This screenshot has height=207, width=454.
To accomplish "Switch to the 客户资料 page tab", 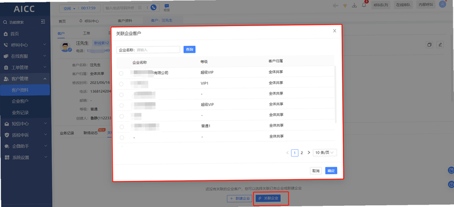I will point(125,21).
